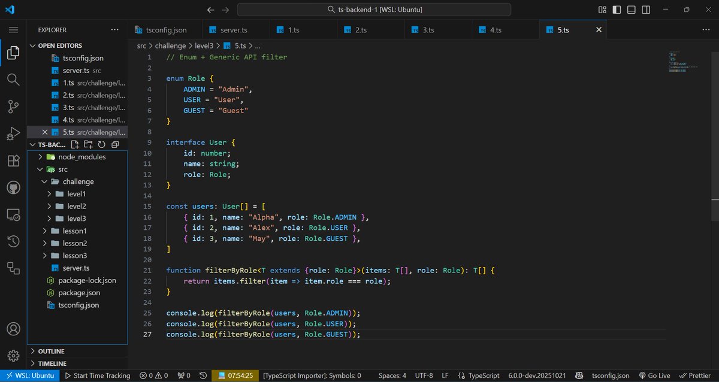Open the Timeline history icon in the activity bar

(x=13, y=241)
